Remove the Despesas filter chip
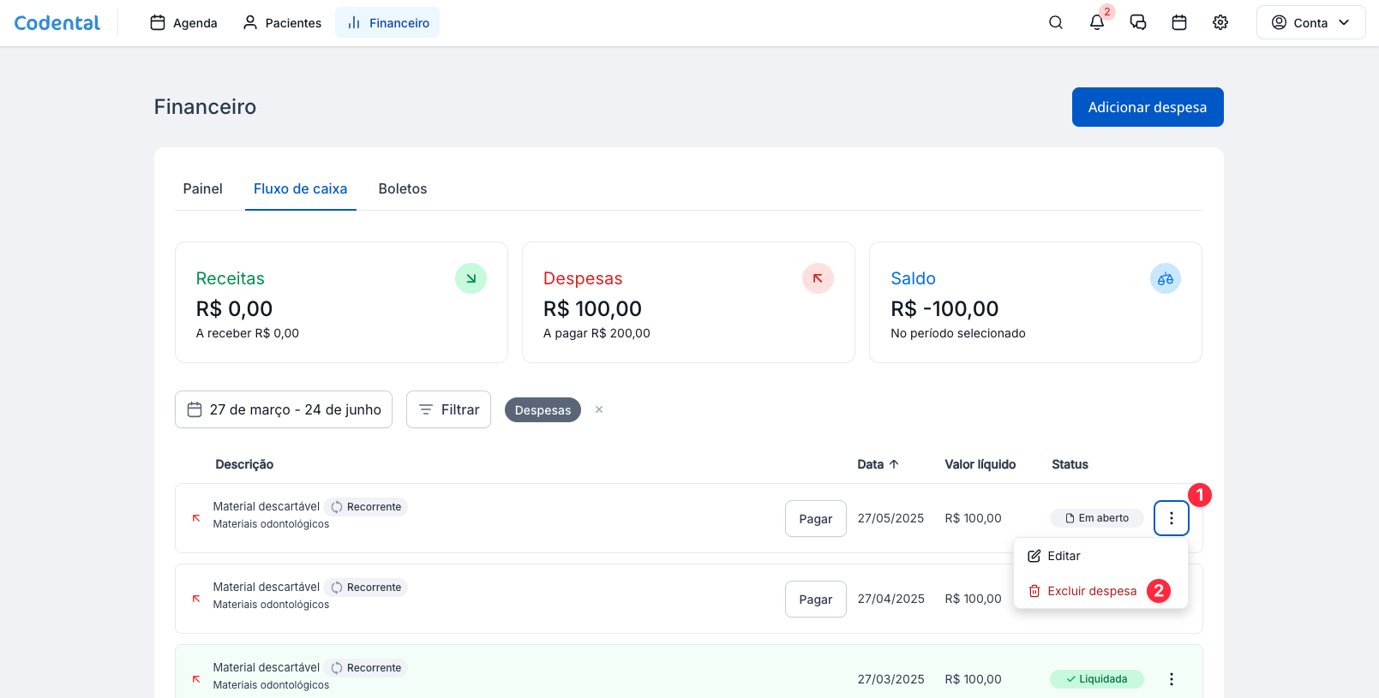 (x=599, y=409)
